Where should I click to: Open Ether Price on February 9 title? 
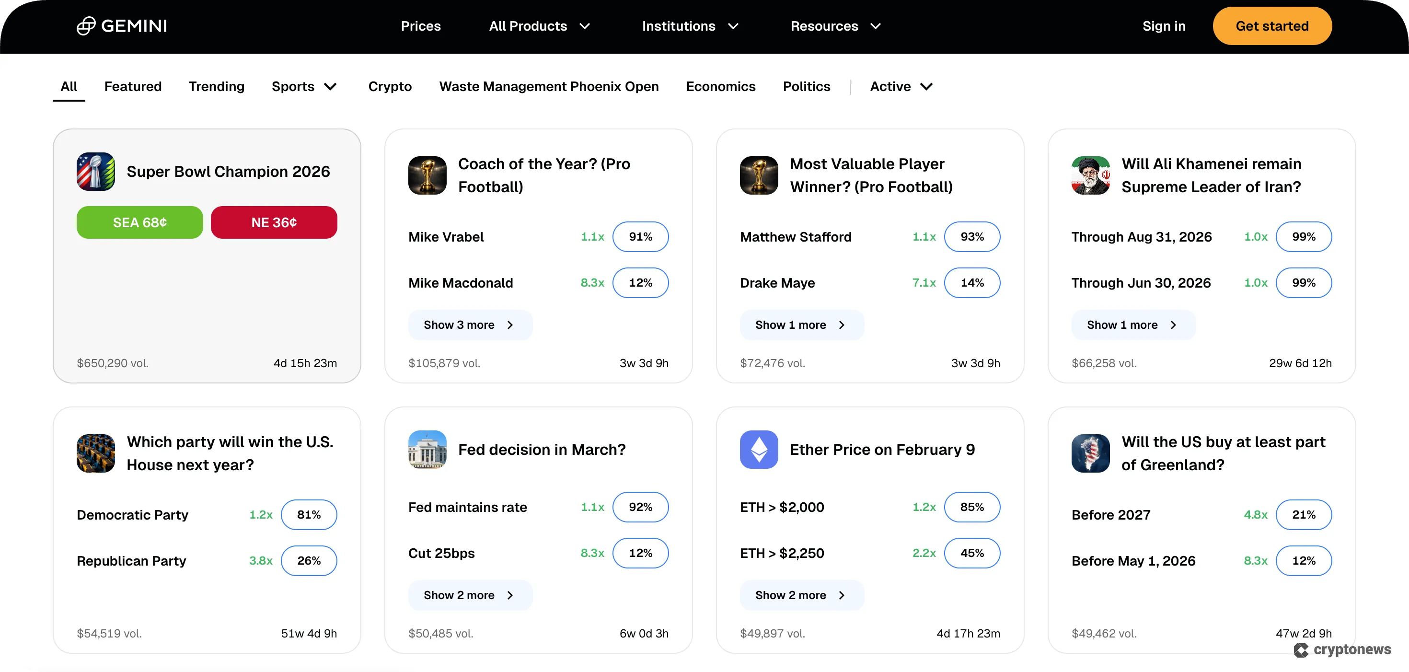[882, 450]
